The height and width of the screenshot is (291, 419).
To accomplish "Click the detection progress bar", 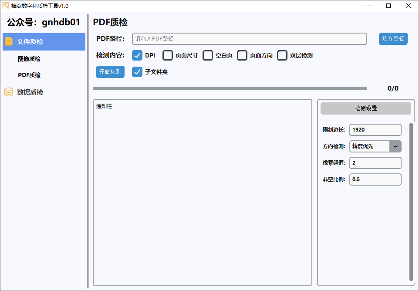I will click(230, 88).
